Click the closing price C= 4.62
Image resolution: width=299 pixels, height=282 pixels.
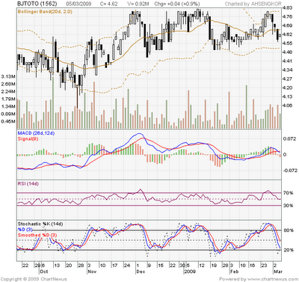pos(108,4)
